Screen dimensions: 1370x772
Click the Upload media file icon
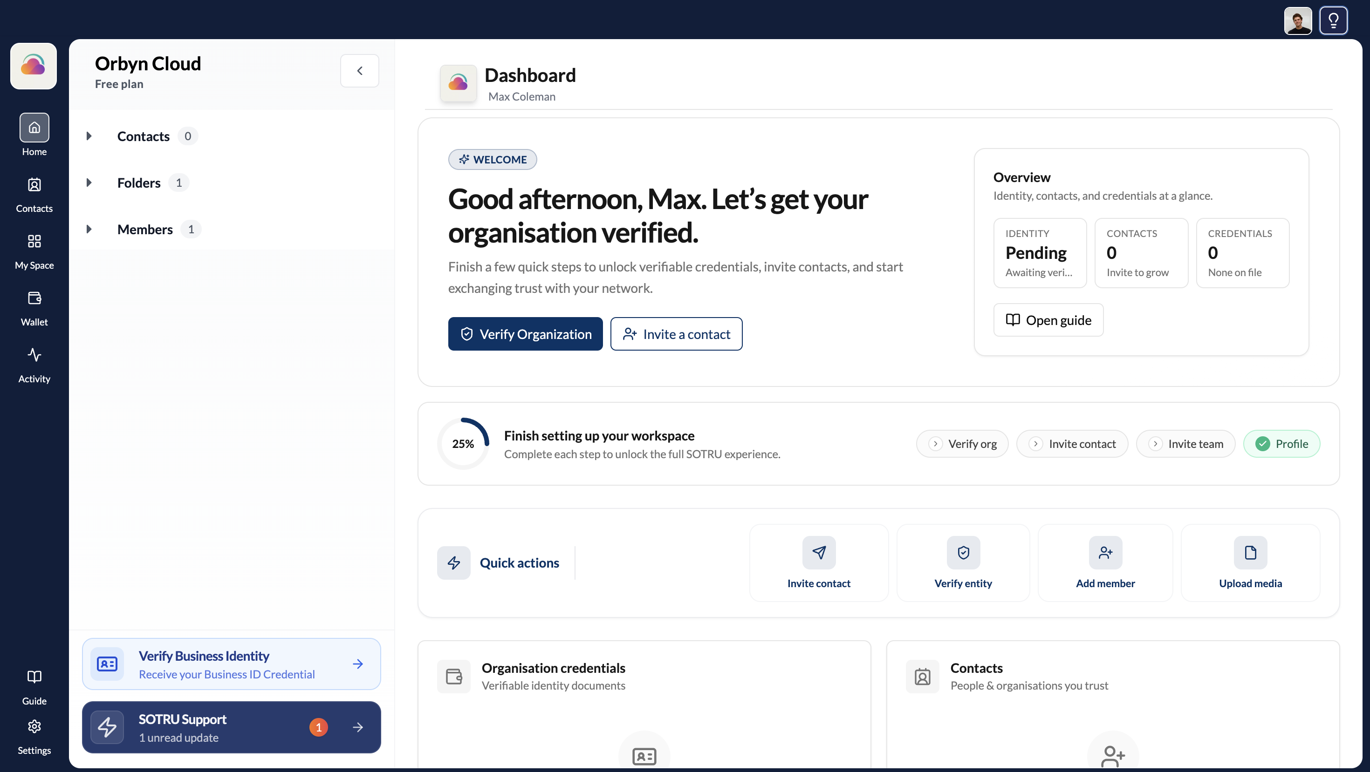click(x=1250, y=553)
